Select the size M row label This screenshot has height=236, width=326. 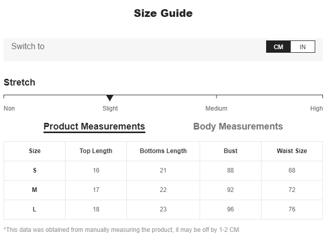point(35,190)
